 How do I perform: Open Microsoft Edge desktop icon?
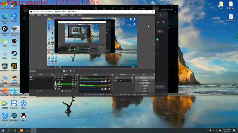4,17
